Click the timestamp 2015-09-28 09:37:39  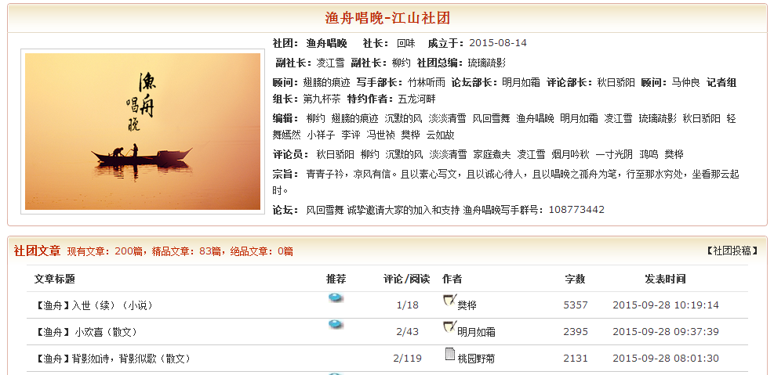[x=666, y=332]
